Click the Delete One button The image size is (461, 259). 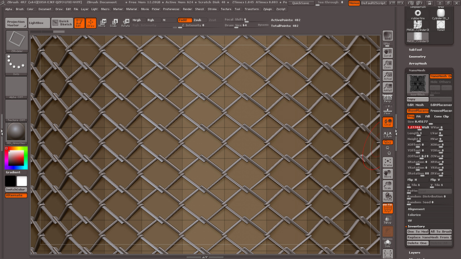tap(417, 243)
